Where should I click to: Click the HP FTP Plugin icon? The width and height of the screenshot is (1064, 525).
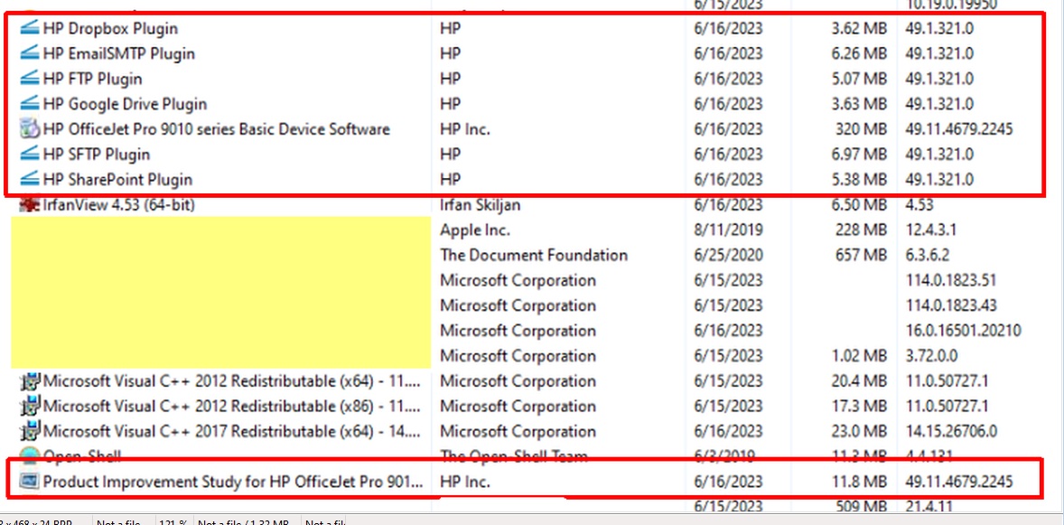pos(30,79)
